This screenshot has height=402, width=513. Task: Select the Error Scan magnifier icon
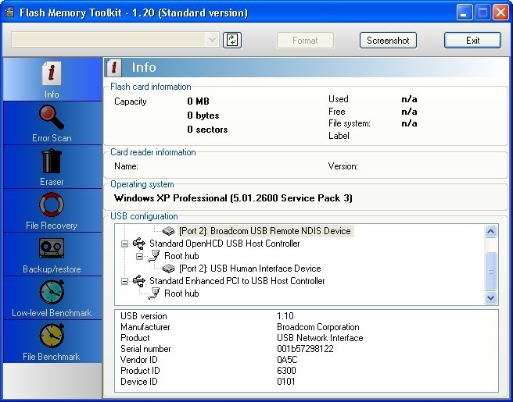click(52, 117)
